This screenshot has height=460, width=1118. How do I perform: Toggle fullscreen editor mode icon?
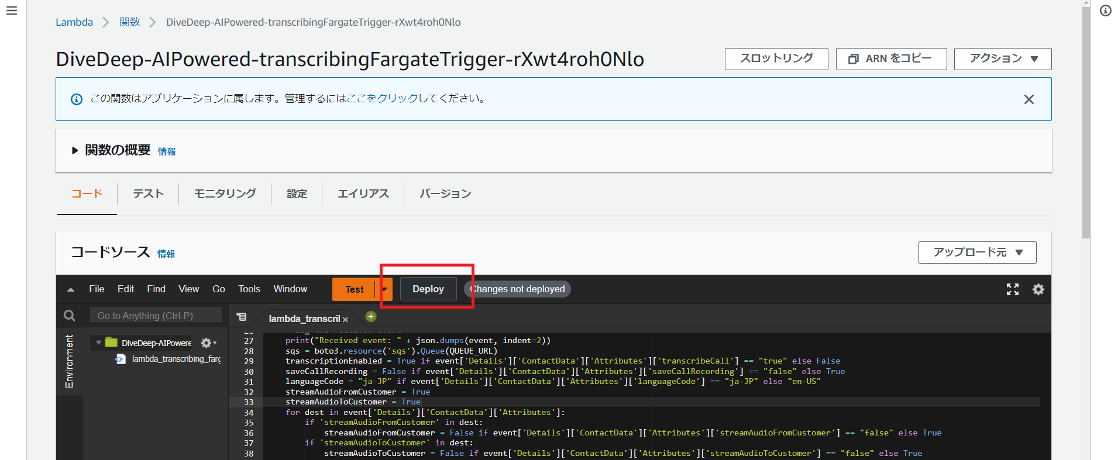coord(1012,289)
